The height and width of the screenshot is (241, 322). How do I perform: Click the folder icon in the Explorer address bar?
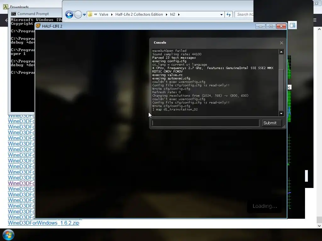[x=90, y=14]
